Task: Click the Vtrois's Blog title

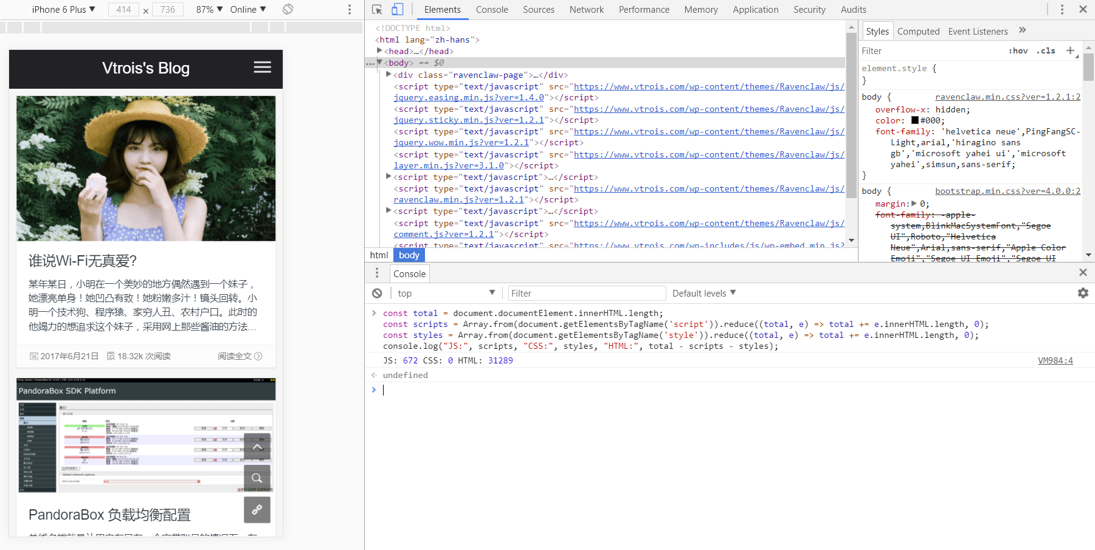Action: (x=146, y=68)
